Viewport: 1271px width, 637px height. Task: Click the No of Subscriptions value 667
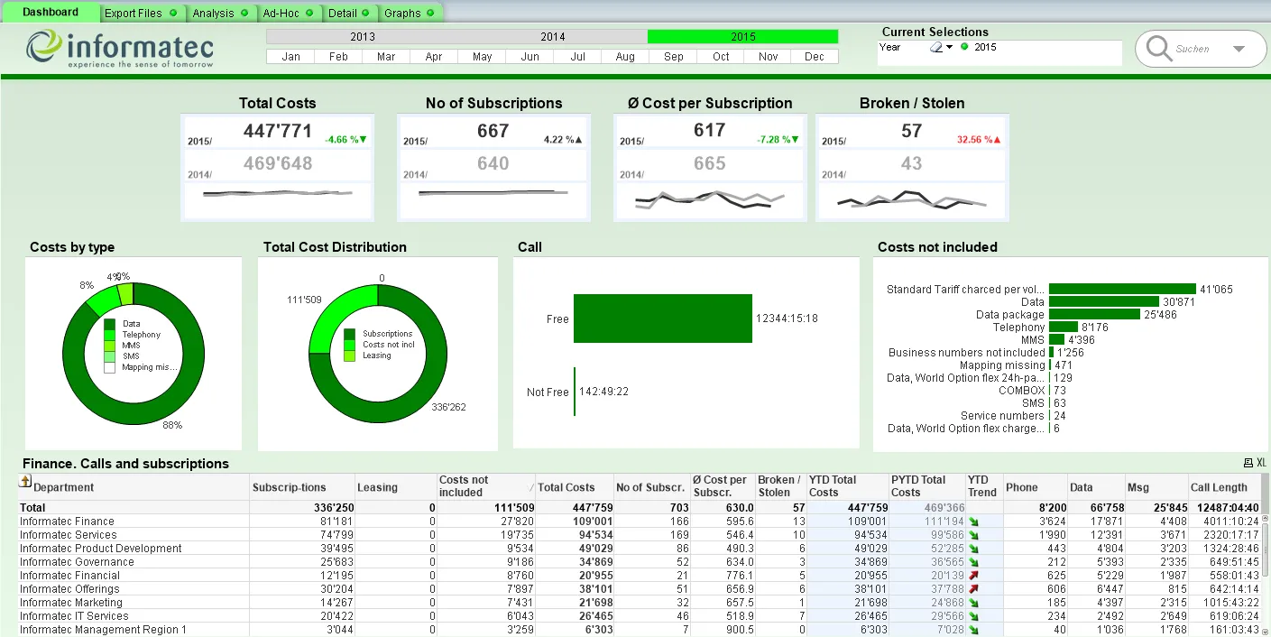[x=493, y=131]
